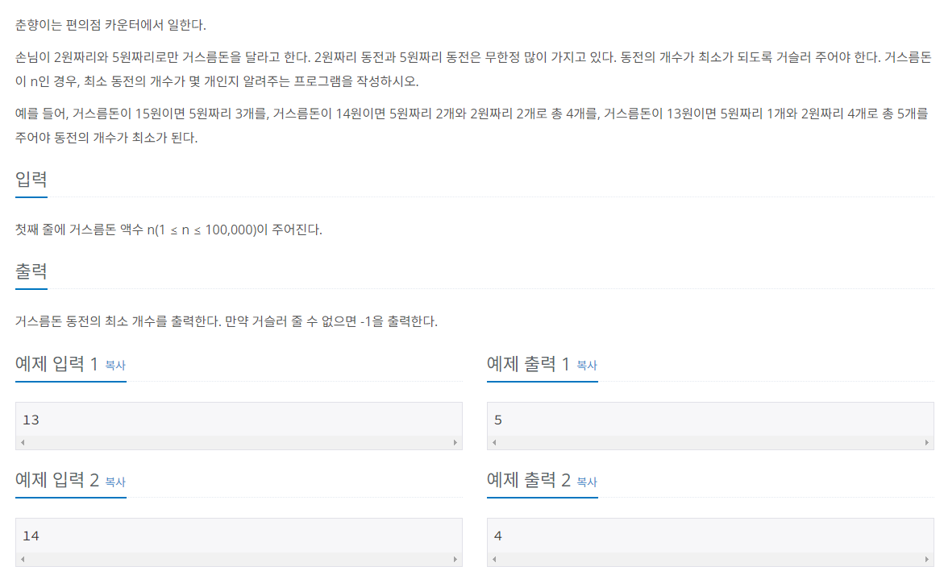944x575 pixels.
Task: Click left scroll arrow of example output 2 box
Action: click(494, 560)
